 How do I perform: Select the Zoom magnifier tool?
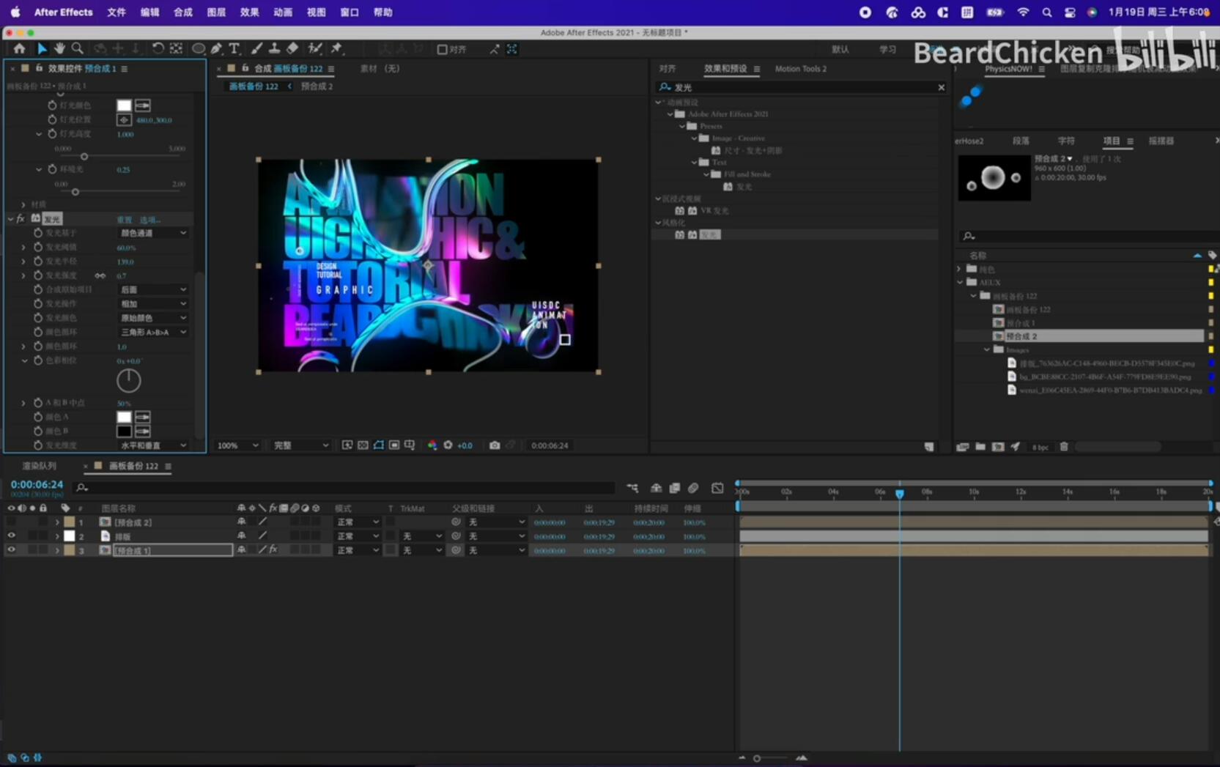(x=77, y=49)
